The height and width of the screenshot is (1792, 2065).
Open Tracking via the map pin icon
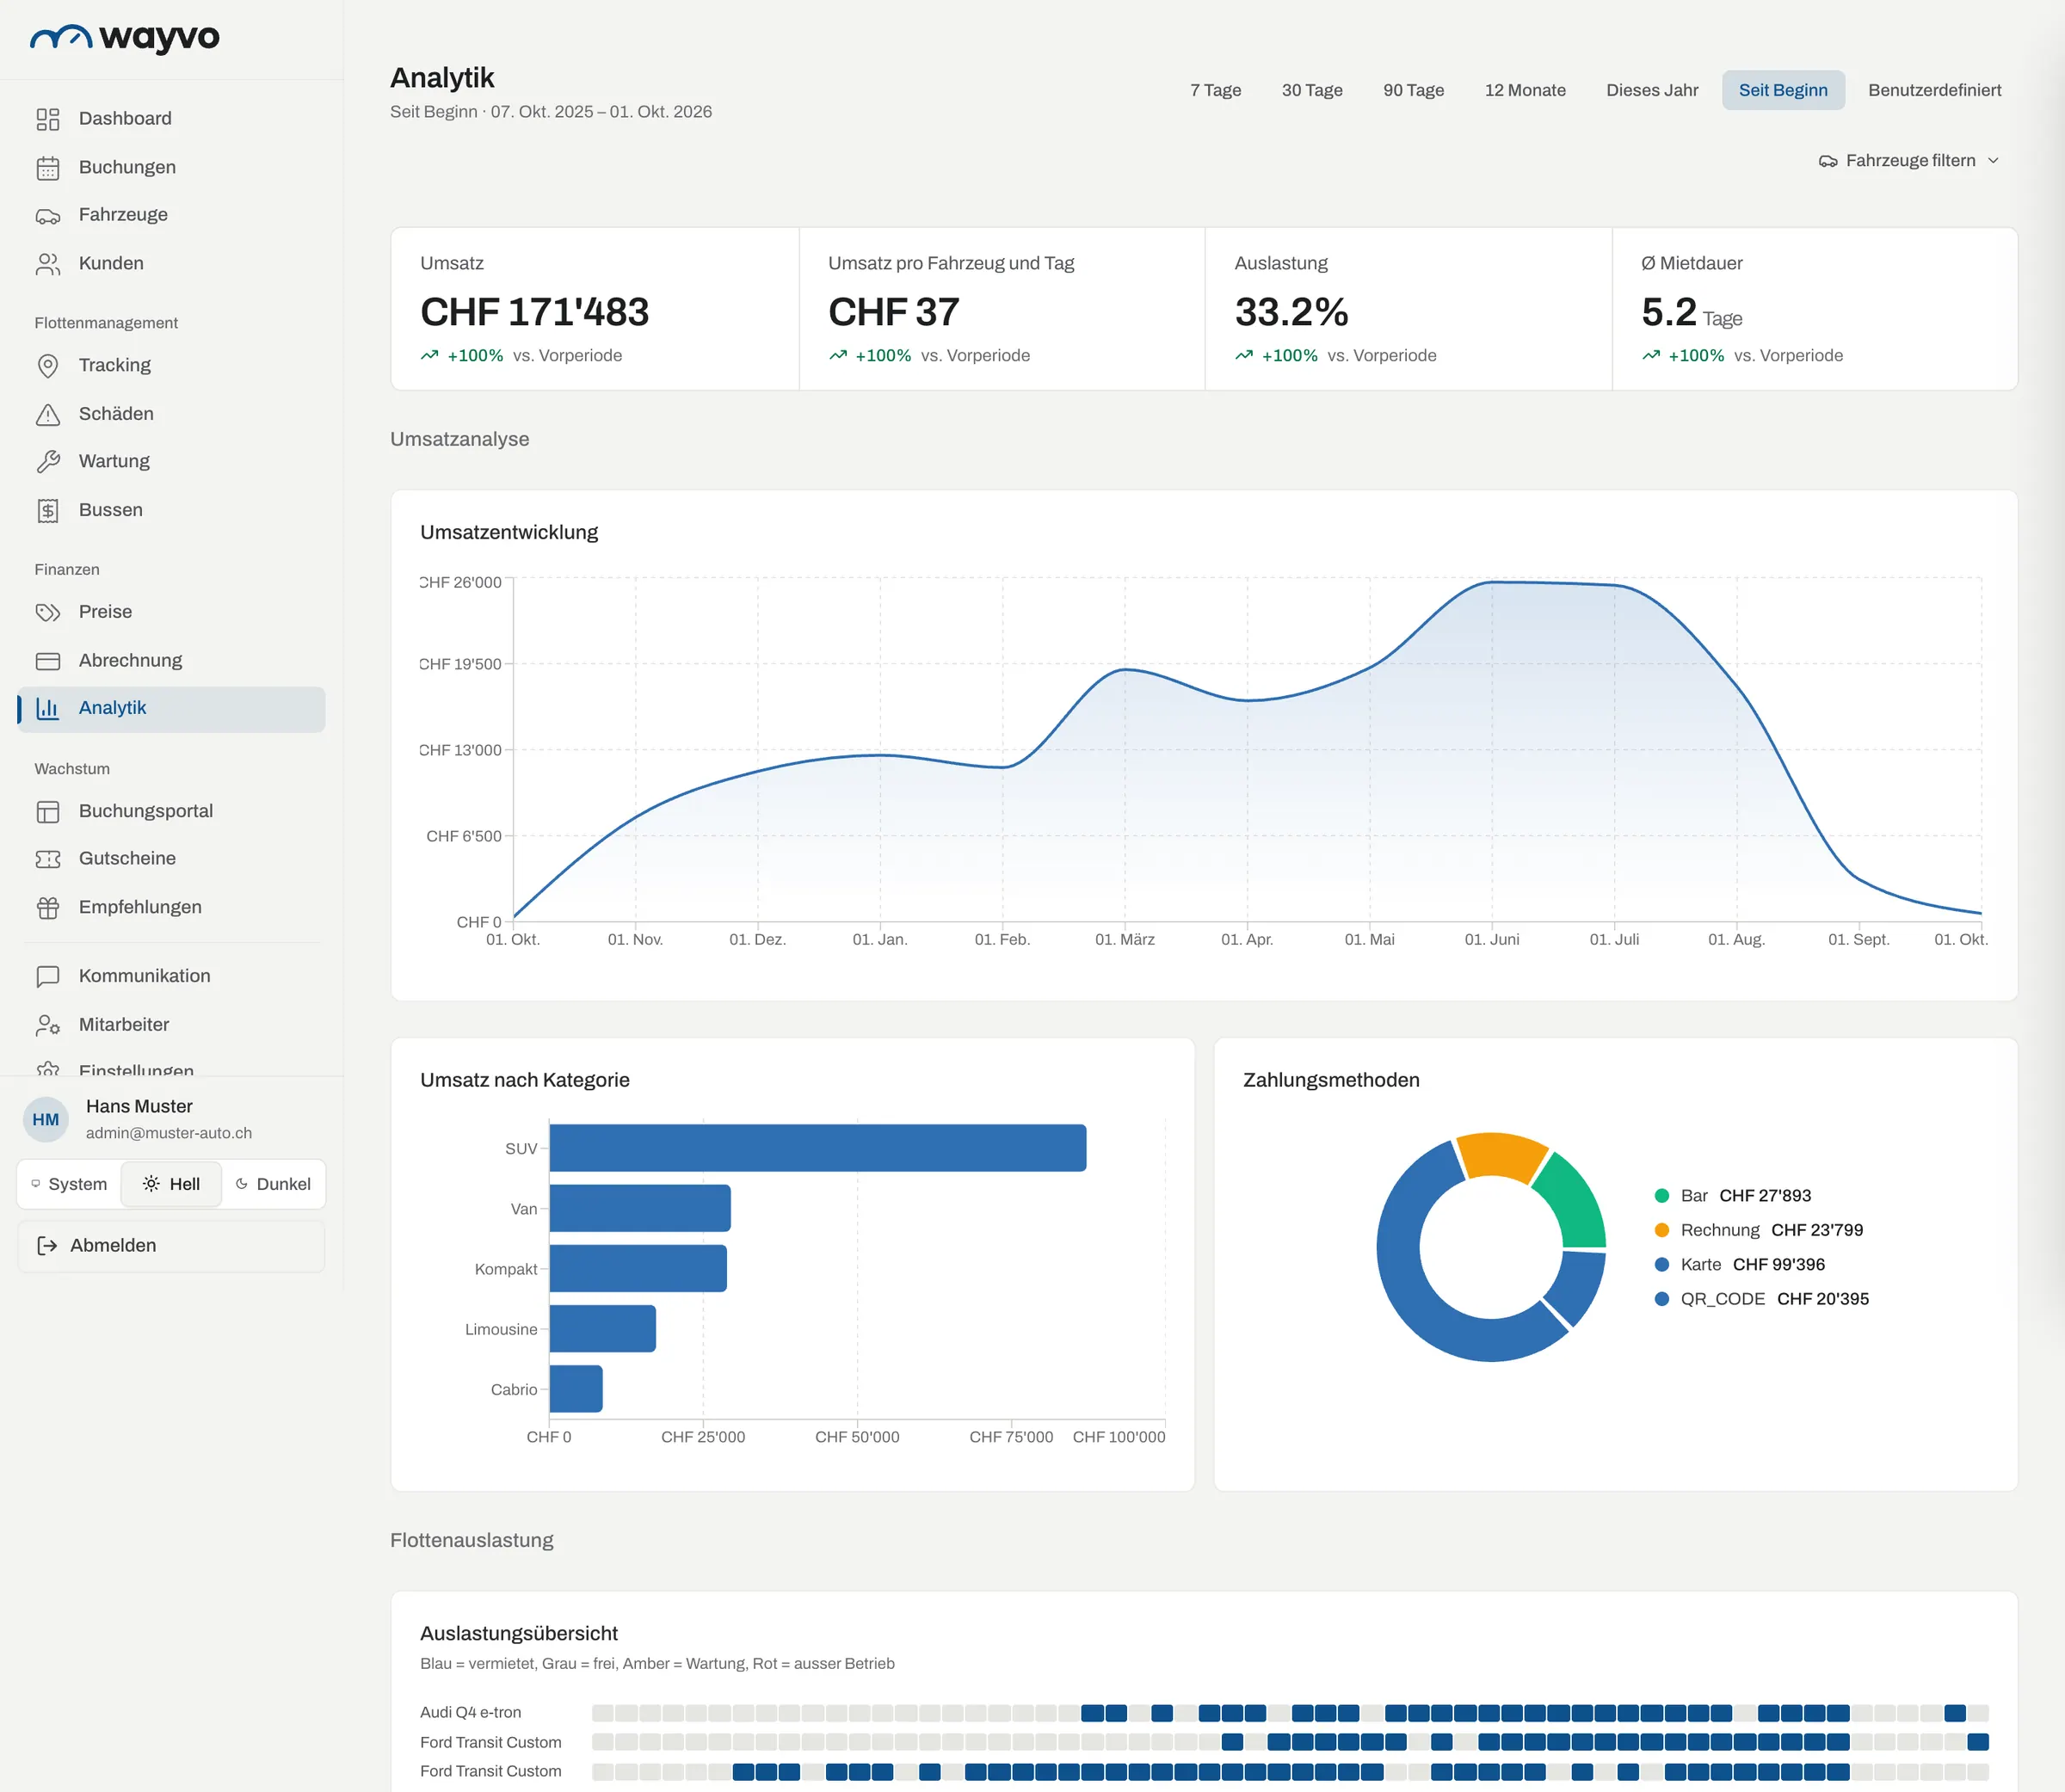click(x=48, y=366)
